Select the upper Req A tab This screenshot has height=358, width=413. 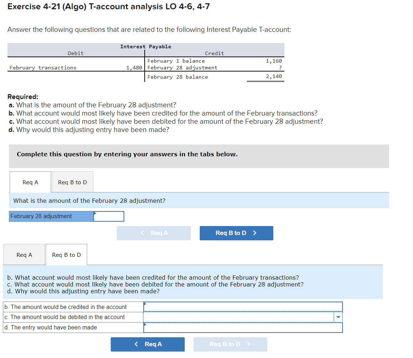pos(30,182)
